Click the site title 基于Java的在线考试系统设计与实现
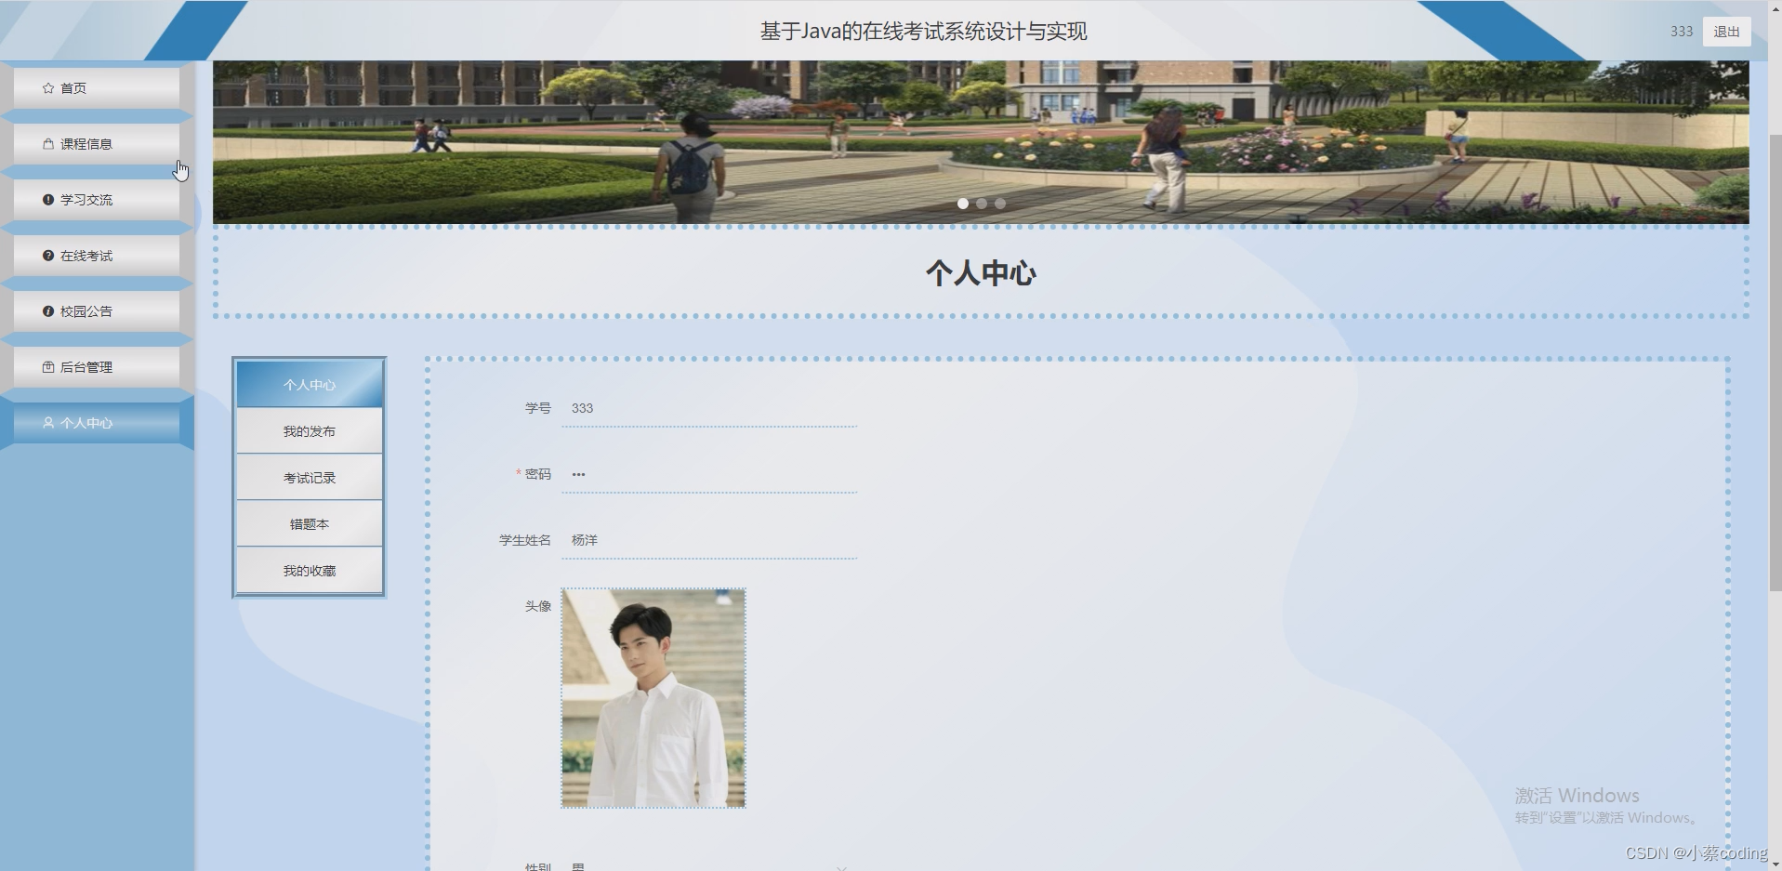This screenshot has height=871, width=1782. coord(924,32)
